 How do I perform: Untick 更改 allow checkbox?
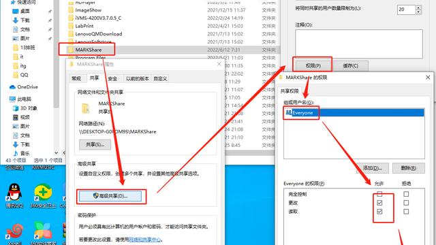[x=379, y=203]
